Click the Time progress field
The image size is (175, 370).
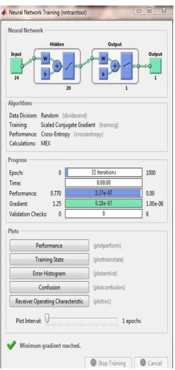point(104,183)
